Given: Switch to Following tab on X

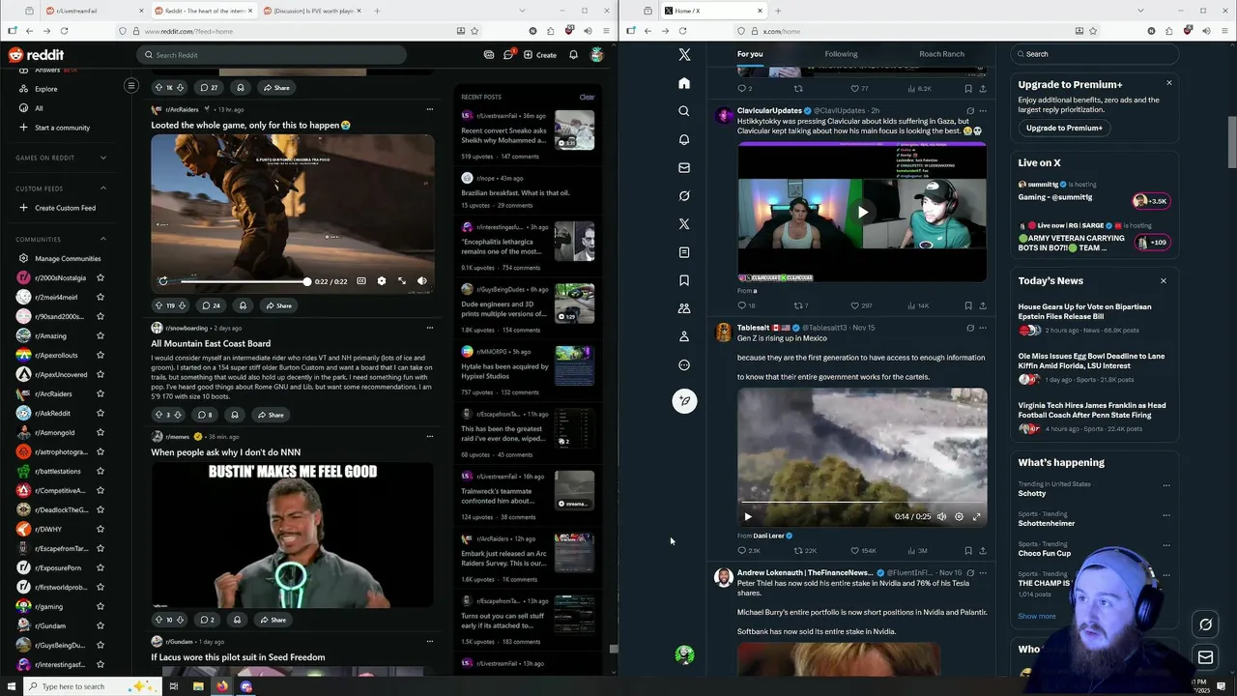Looking at the screenshot, I should [x=841, y=54].
